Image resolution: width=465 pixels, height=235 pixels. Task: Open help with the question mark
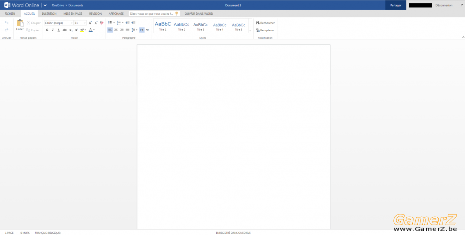[462, 5]
